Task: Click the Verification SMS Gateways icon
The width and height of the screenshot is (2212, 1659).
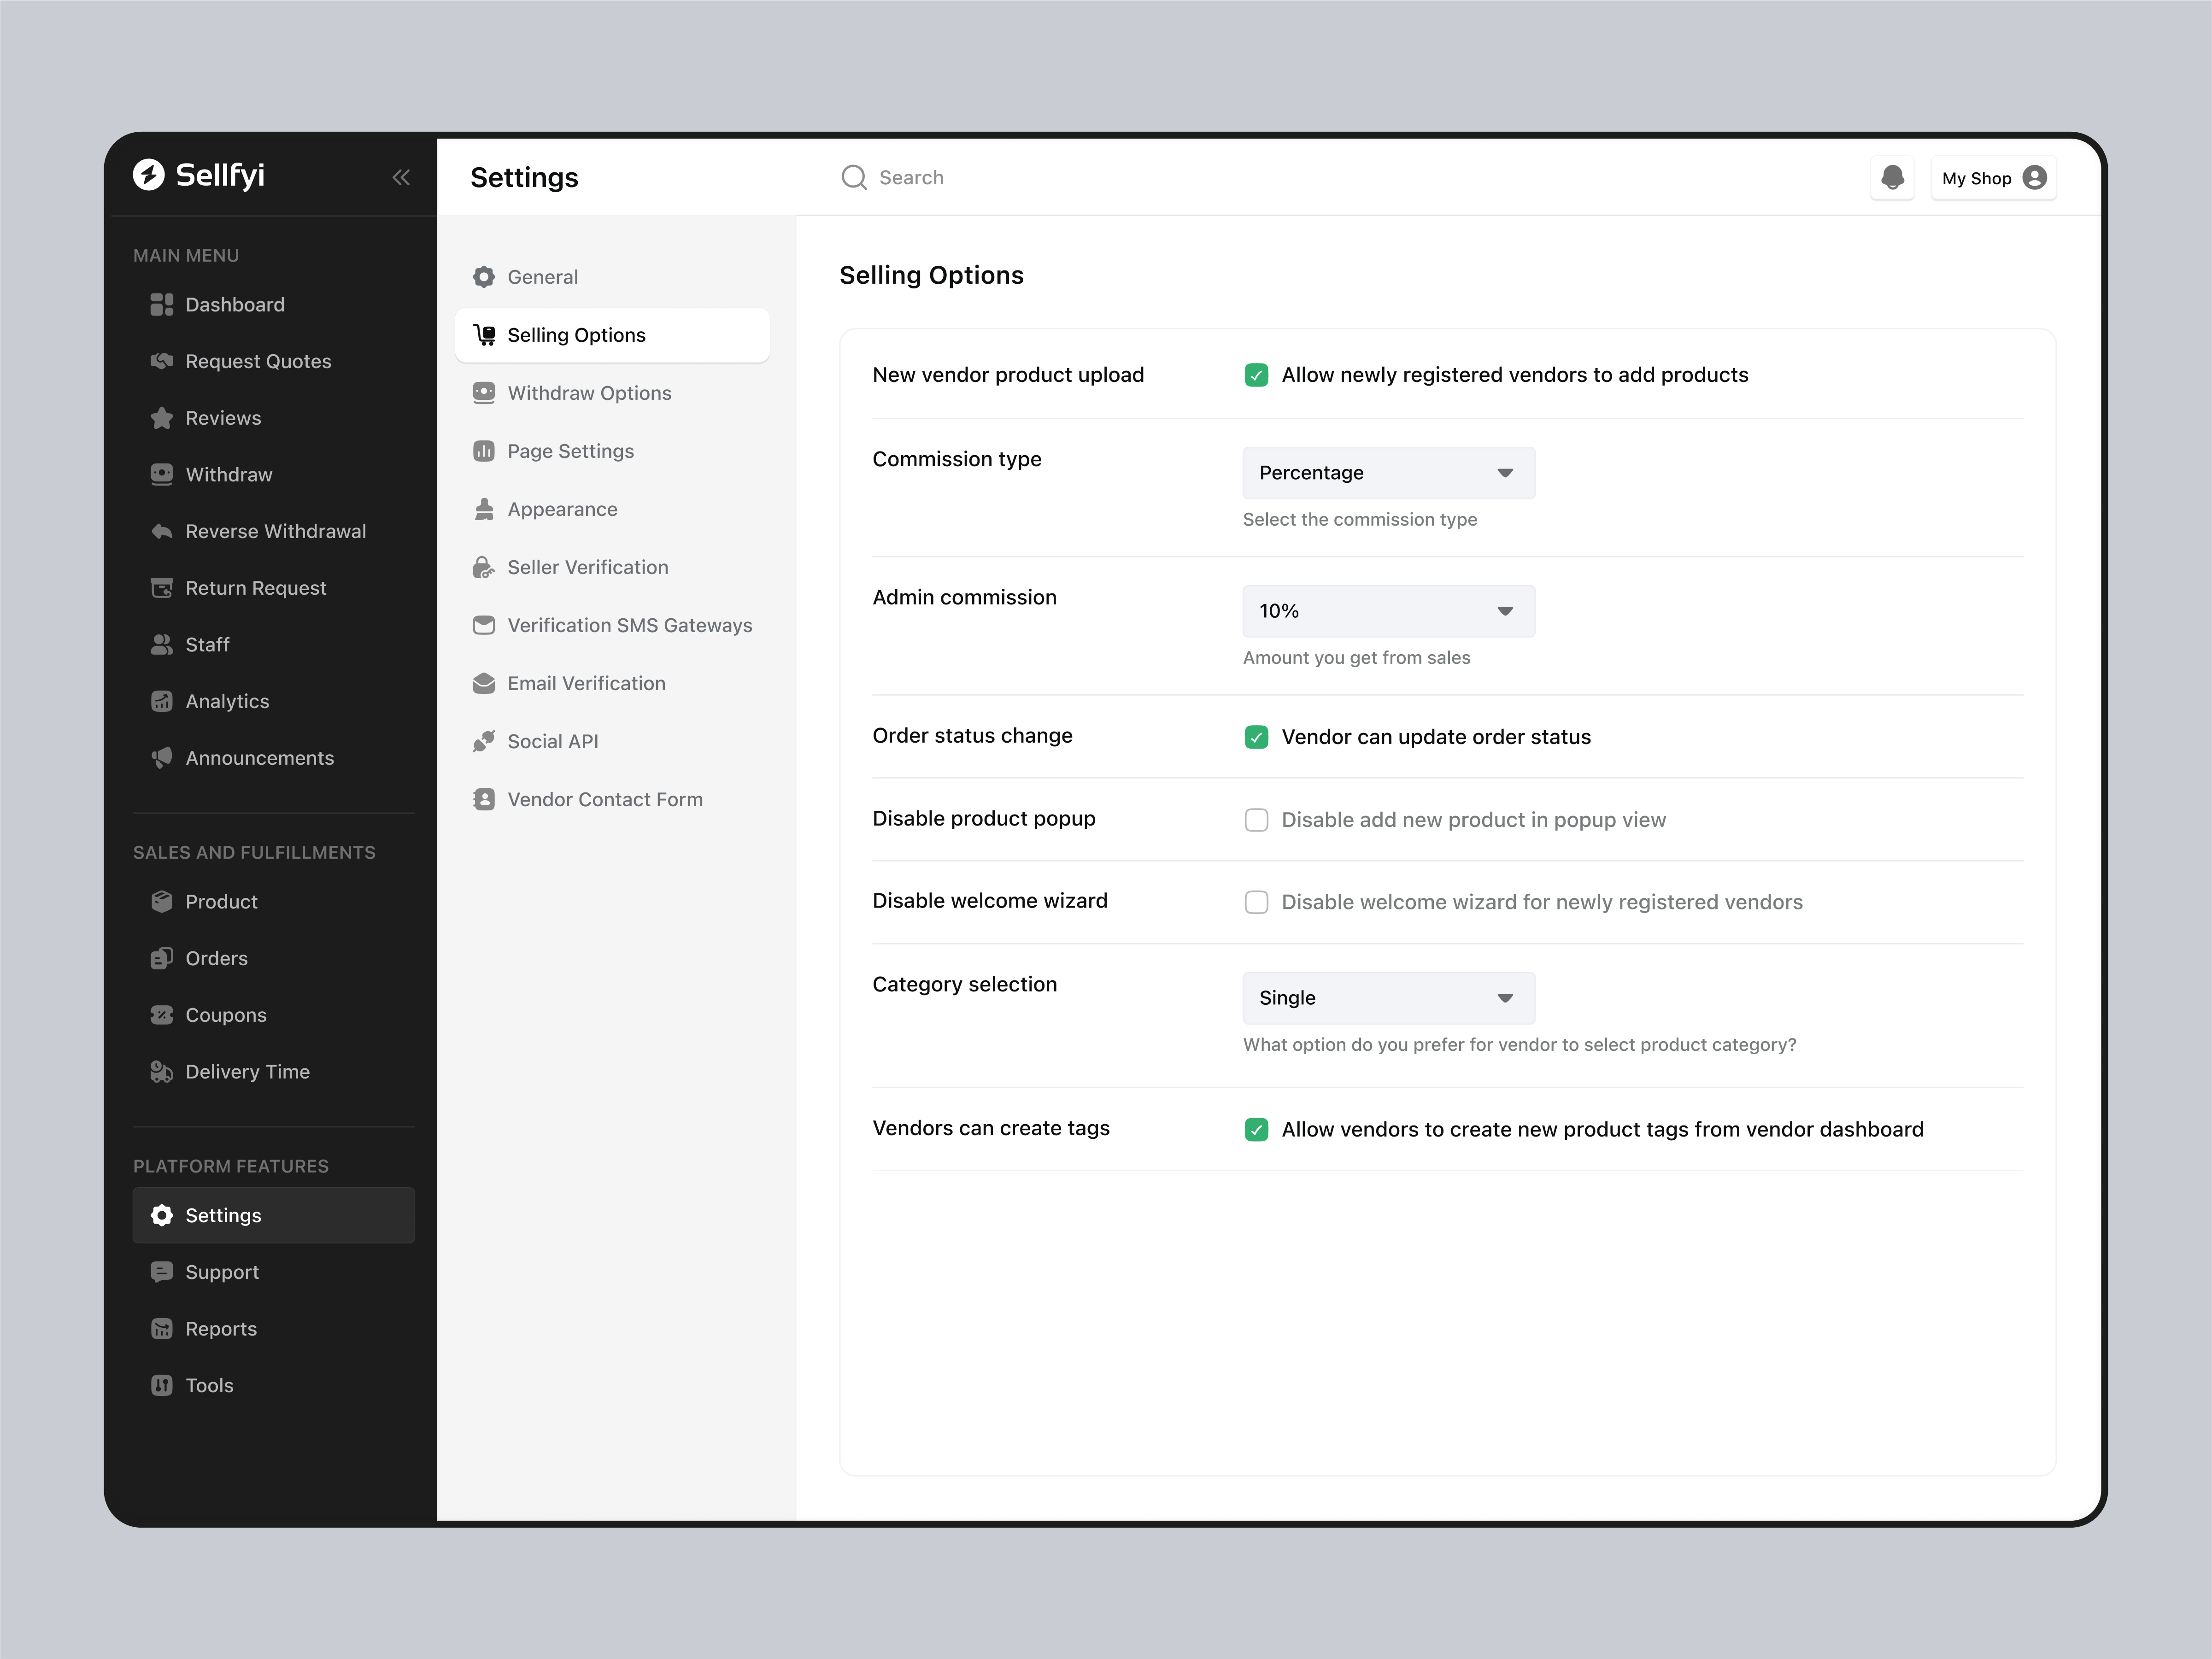Action: pos(484,625)
